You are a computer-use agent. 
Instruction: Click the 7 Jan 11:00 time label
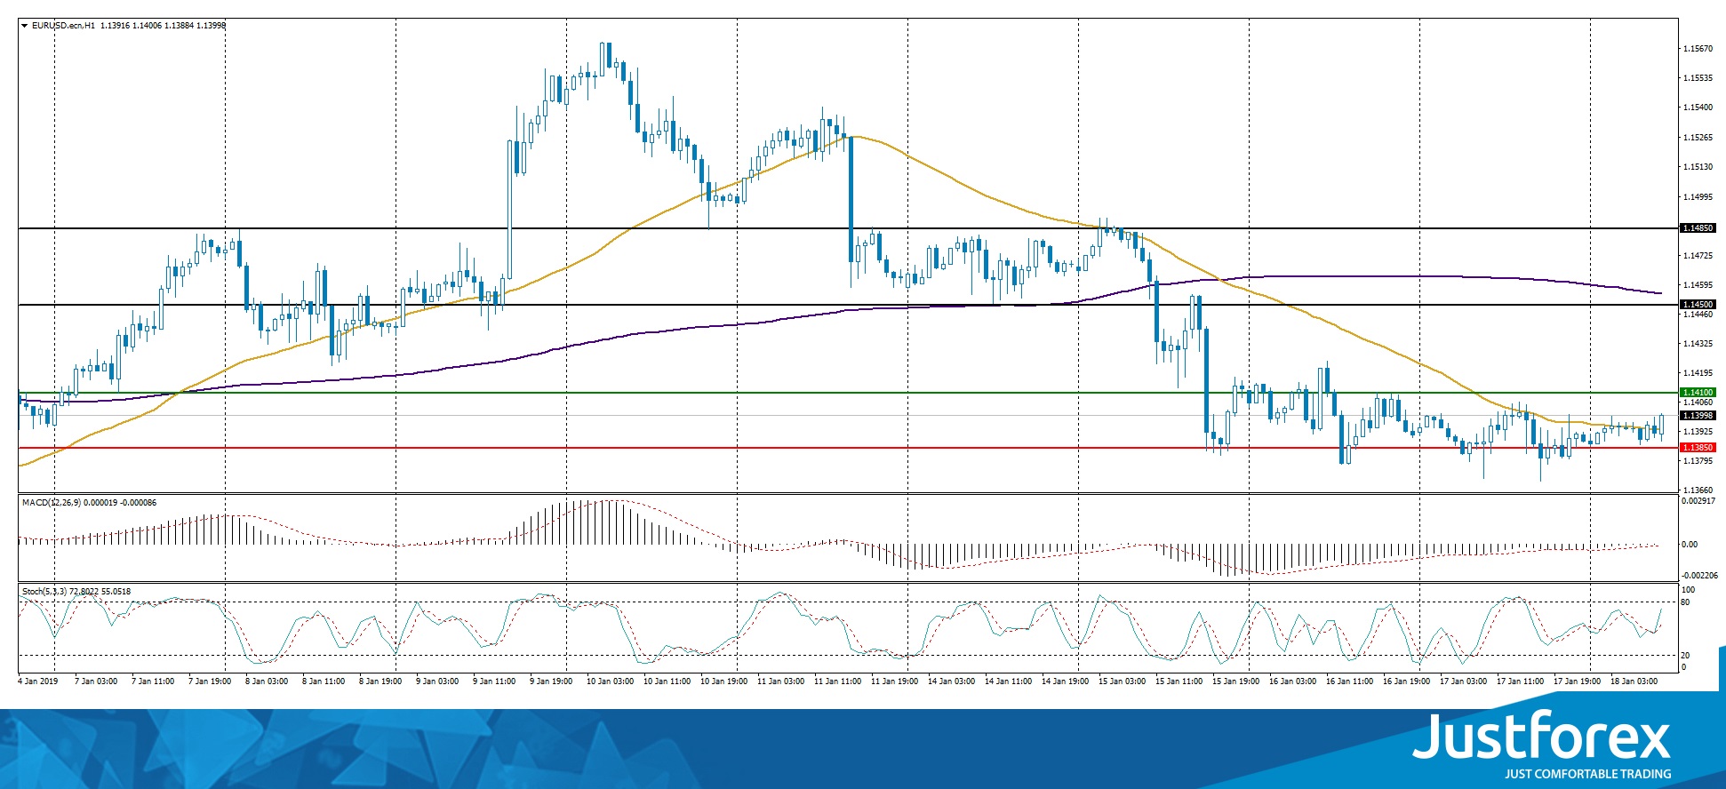pos(153,681)
